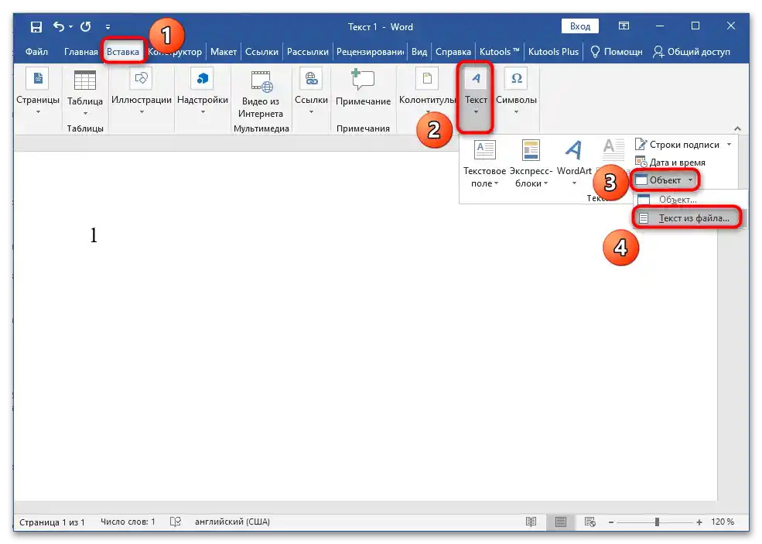Zoom out with the minus button

click(611, 522)
